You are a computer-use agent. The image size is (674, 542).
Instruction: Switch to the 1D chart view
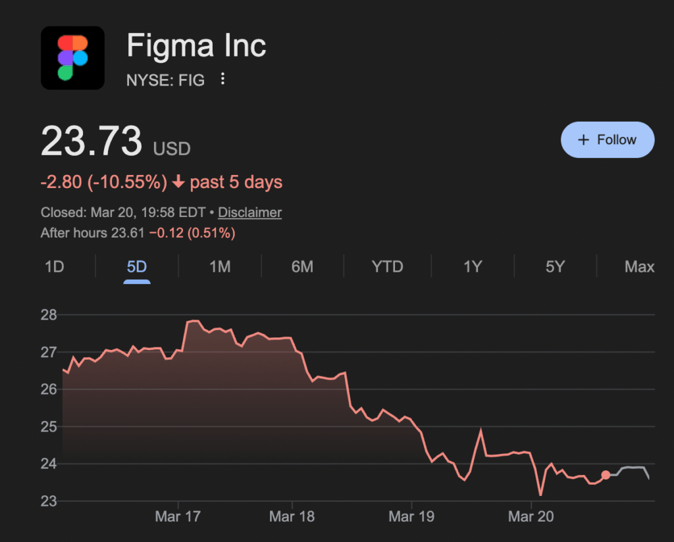(55, 266)
